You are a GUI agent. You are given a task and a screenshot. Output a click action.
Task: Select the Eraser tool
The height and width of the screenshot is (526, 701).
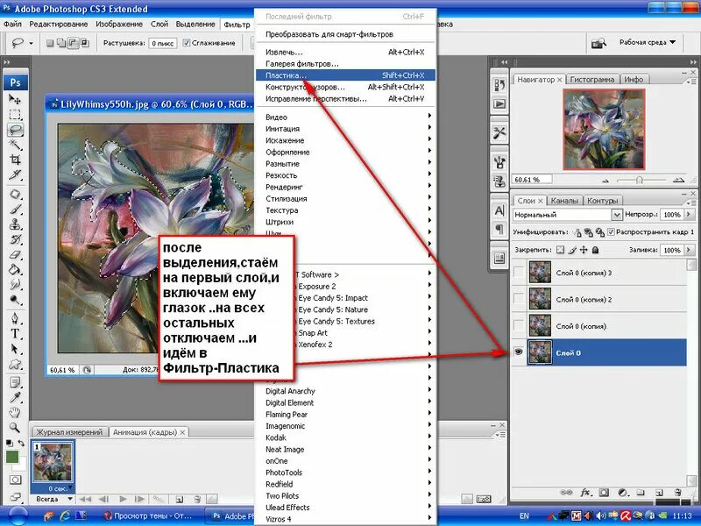click(15, 254)
